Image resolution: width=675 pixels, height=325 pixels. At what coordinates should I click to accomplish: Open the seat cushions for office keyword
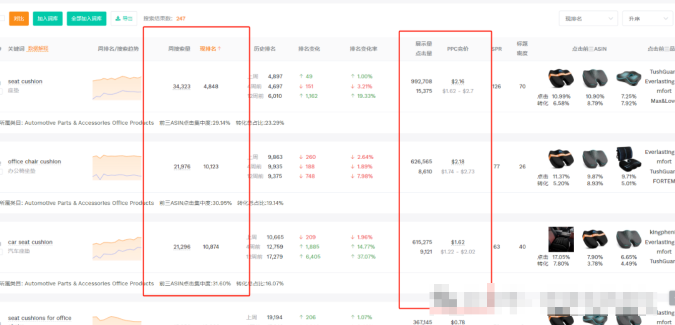pos(40,318)
